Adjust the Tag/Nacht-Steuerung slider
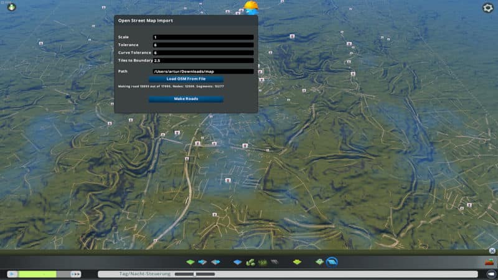 click(195, 274)
